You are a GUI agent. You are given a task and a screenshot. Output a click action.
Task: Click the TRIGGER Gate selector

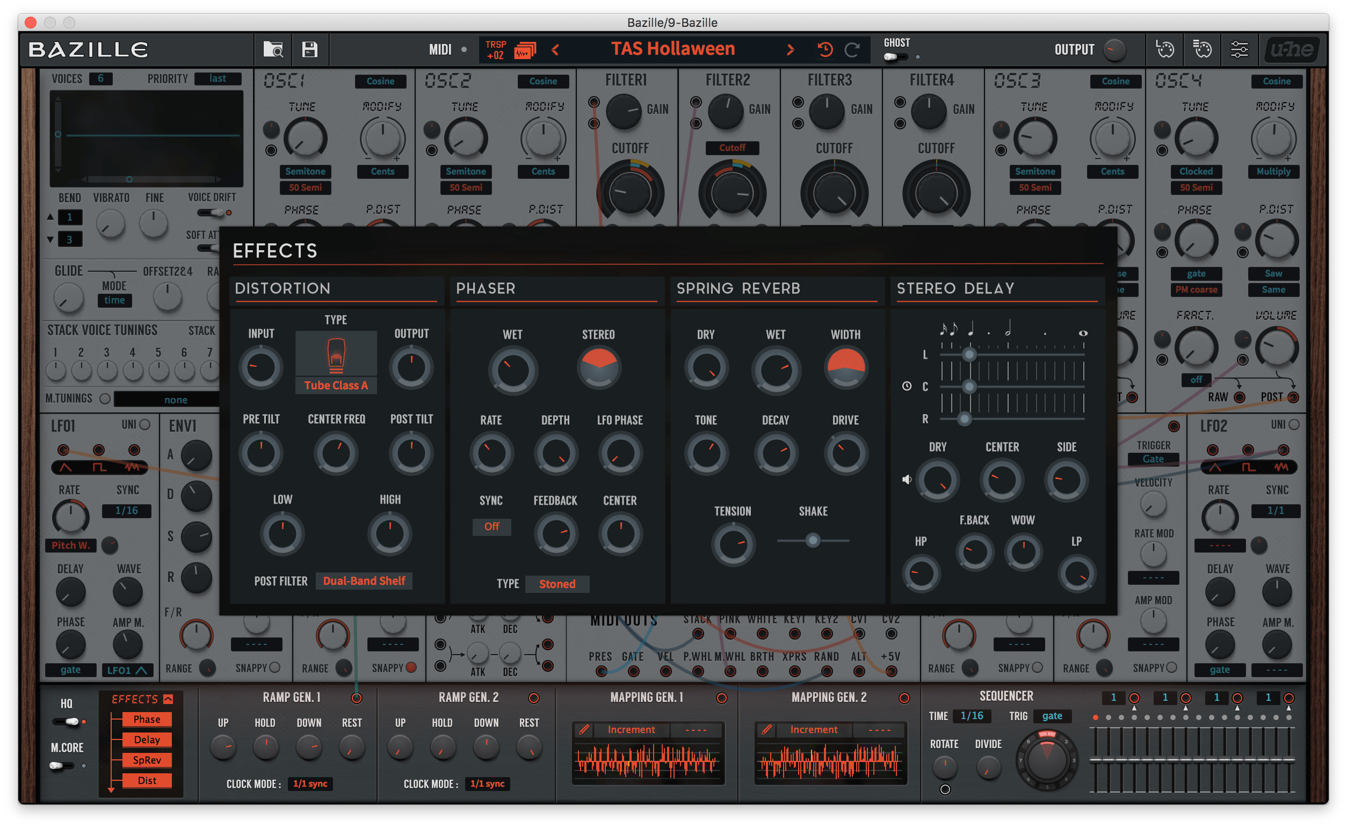1153,459
